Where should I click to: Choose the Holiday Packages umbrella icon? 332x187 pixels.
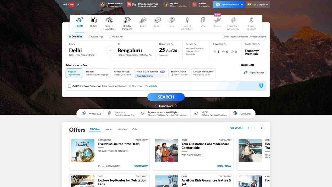click(x=127, y=20)
